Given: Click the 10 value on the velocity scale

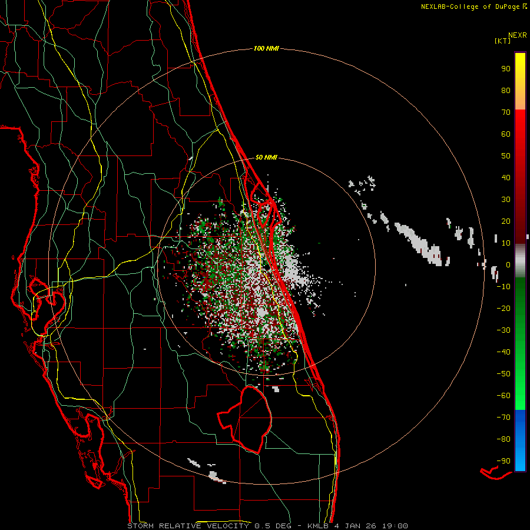Looking at the screenshot, I should coord(506,243).
